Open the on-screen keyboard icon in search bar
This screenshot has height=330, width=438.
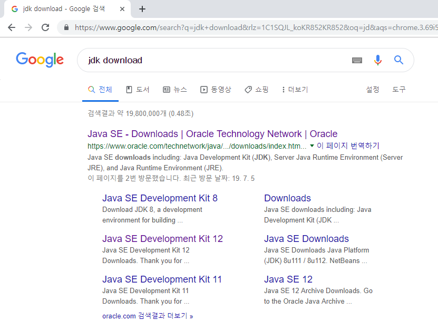pyautogui.click(x=357, y=60)
